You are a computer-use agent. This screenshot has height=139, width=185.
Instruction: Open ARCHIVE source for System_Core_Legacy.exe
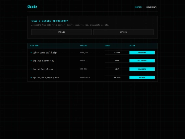[117, 77]
